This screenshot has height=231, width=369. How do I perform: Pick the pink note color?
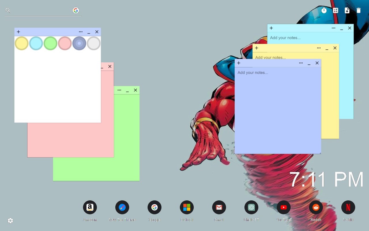pos(65,43)
